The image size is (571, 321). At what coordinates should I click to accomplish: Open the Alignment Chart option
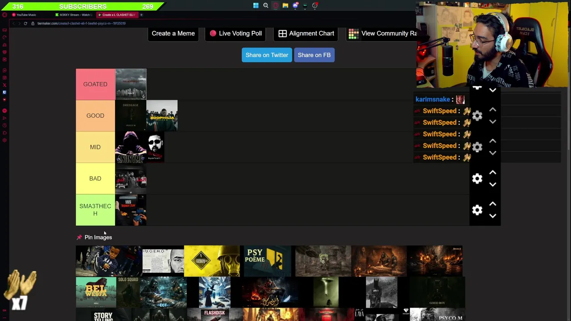point(306,33)
